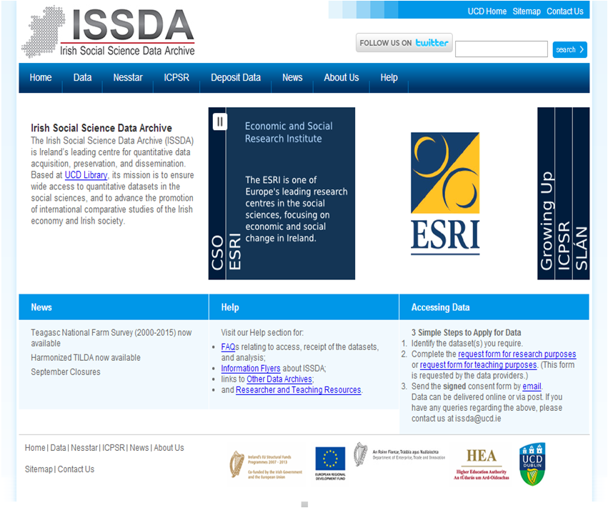This screenshot has width=608, height=508.
Task: Open Deposit Data in main navigation
Action: tap(236, 78)
